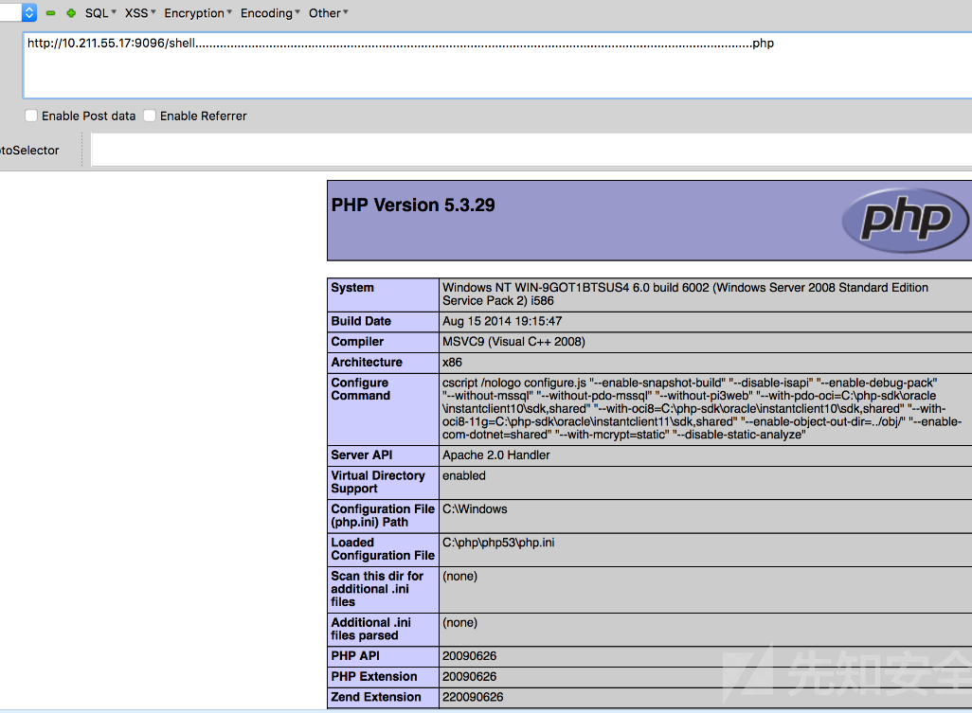
Task: Open the Encoding dropdown menu
Action: (x=270, y=13)
